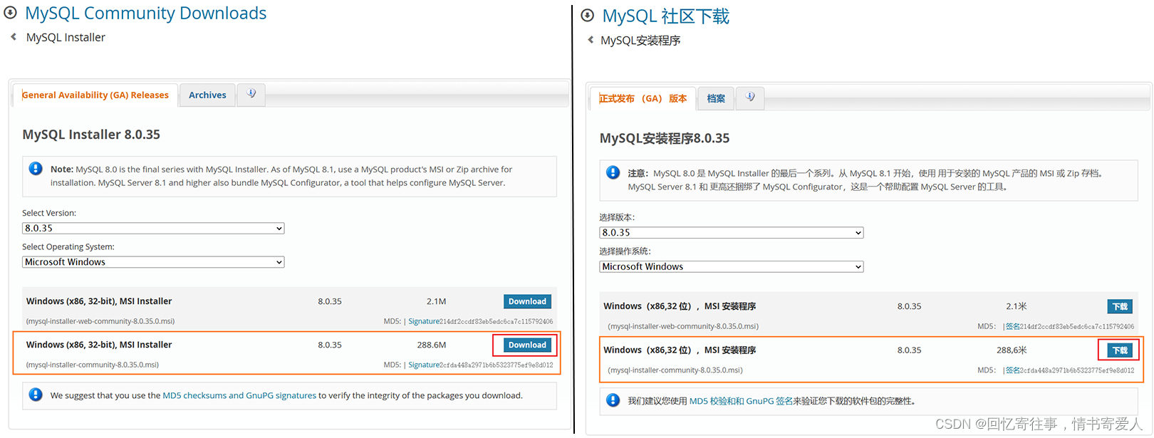Click 选择操作系统: label
This screenshot has width=1154, height=438.
click(x=625, y=251)
